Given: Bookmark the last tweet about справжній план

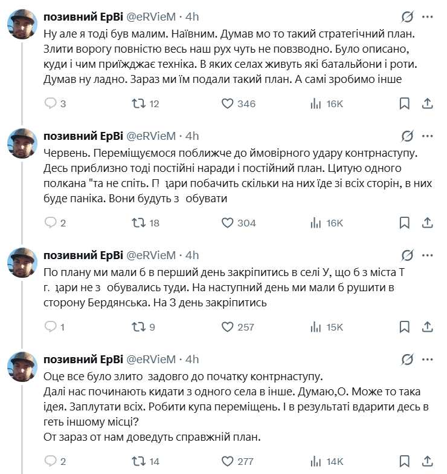Looking at the screenshot, I should (x=405, y=461).
